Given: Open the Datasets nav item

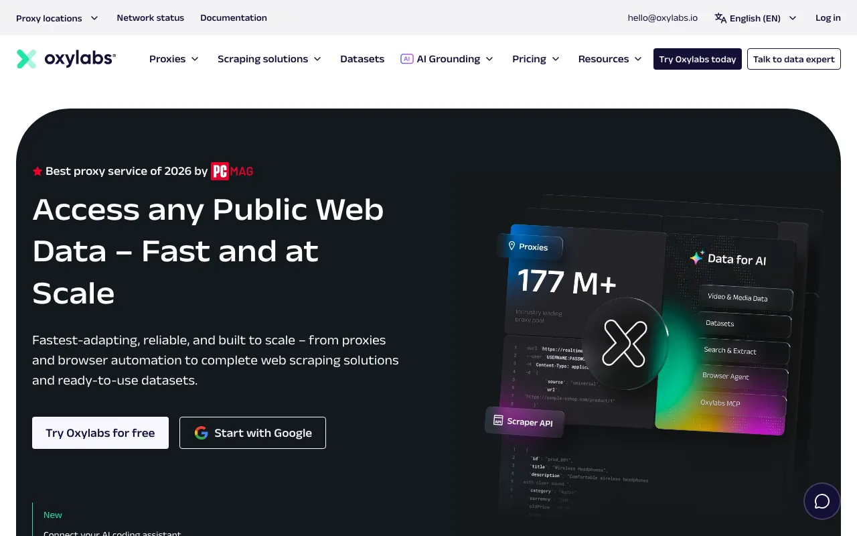Looking at the screenshot, I should 362,59.
